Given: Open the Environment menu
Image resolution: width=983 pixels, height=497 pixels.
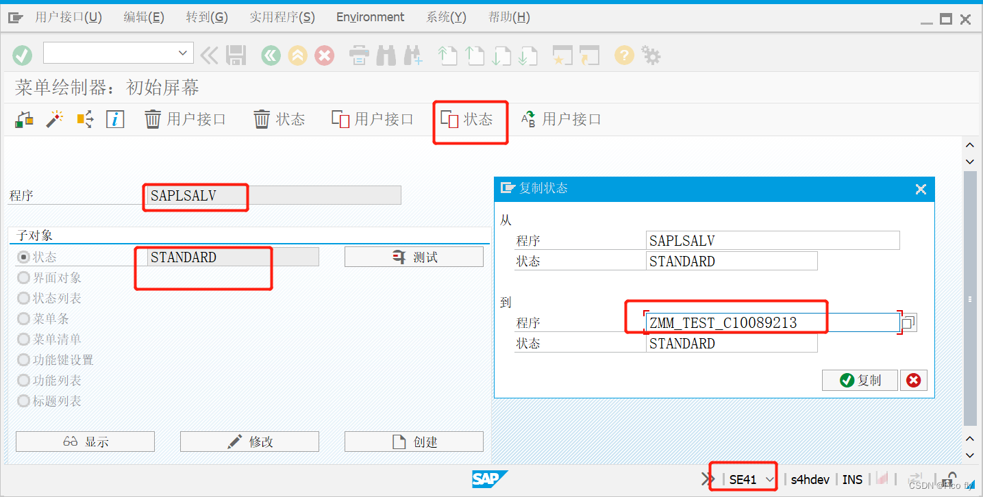Looking at the screenshot, I should pos(370,16).
